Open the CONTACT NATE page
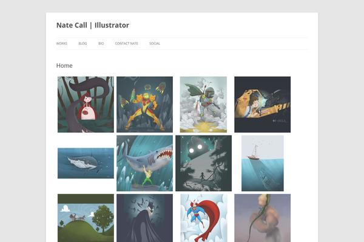Viewport: 364px width, 242px height. (x=127, y=44)
